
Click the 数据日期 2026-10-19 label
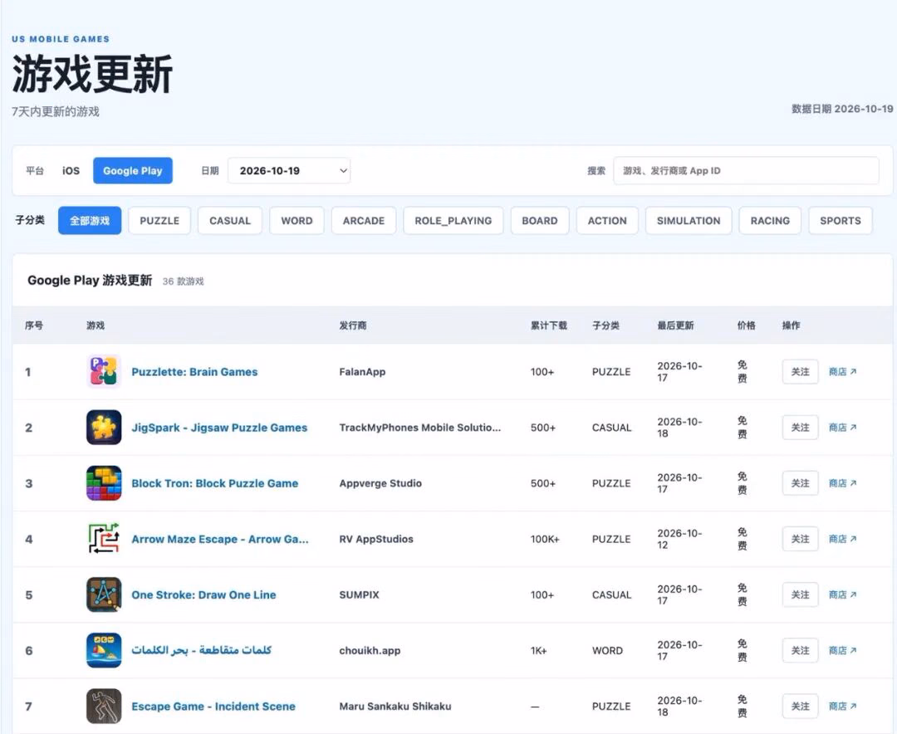842,109
